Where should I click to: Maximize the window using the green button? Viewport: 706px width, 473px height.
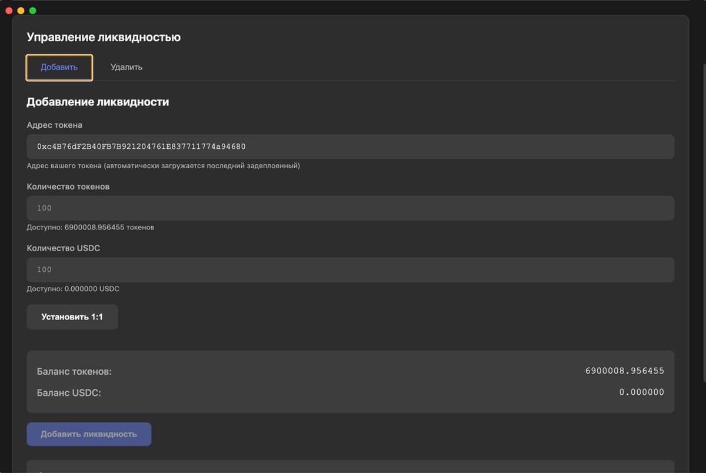click(32, 11)
